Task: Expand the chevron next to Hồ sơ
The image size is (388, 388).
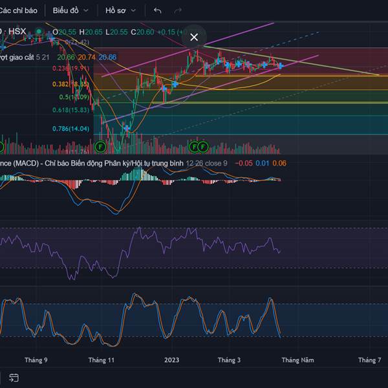Action: coord(133,10)
